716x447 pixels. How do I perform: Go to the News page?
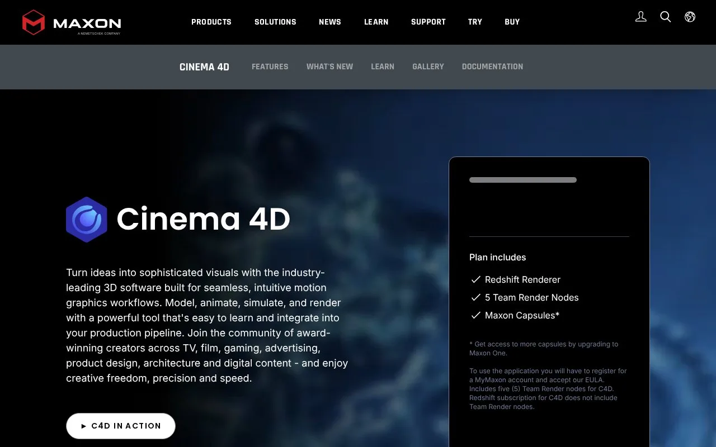point(330,22)
